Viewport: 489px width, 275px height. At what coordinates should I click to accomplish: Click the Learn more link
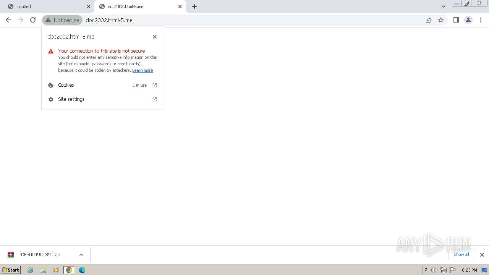point(142,70)
